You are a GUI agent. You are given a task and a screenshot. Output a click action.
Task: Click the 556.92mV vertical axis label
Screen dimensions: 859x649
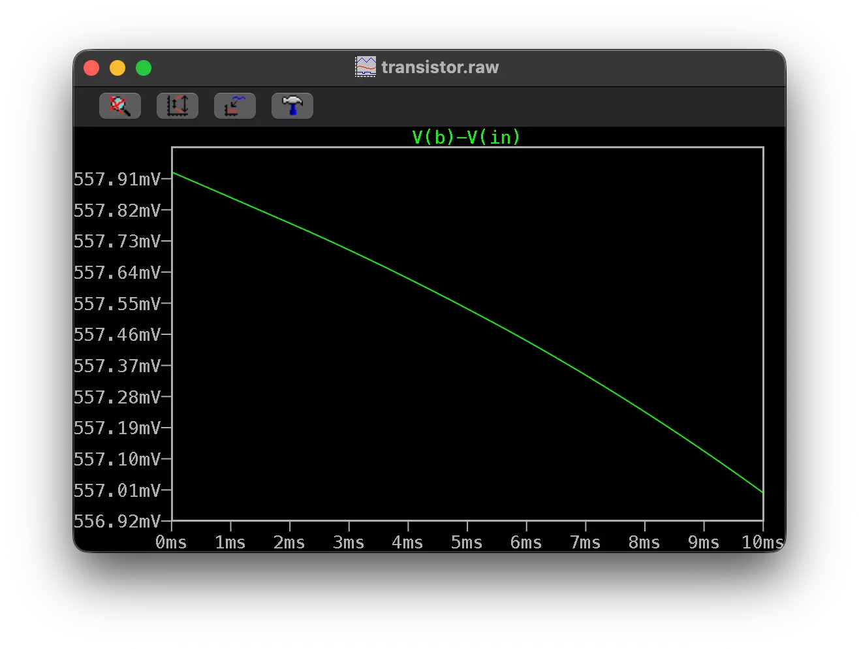117,521
